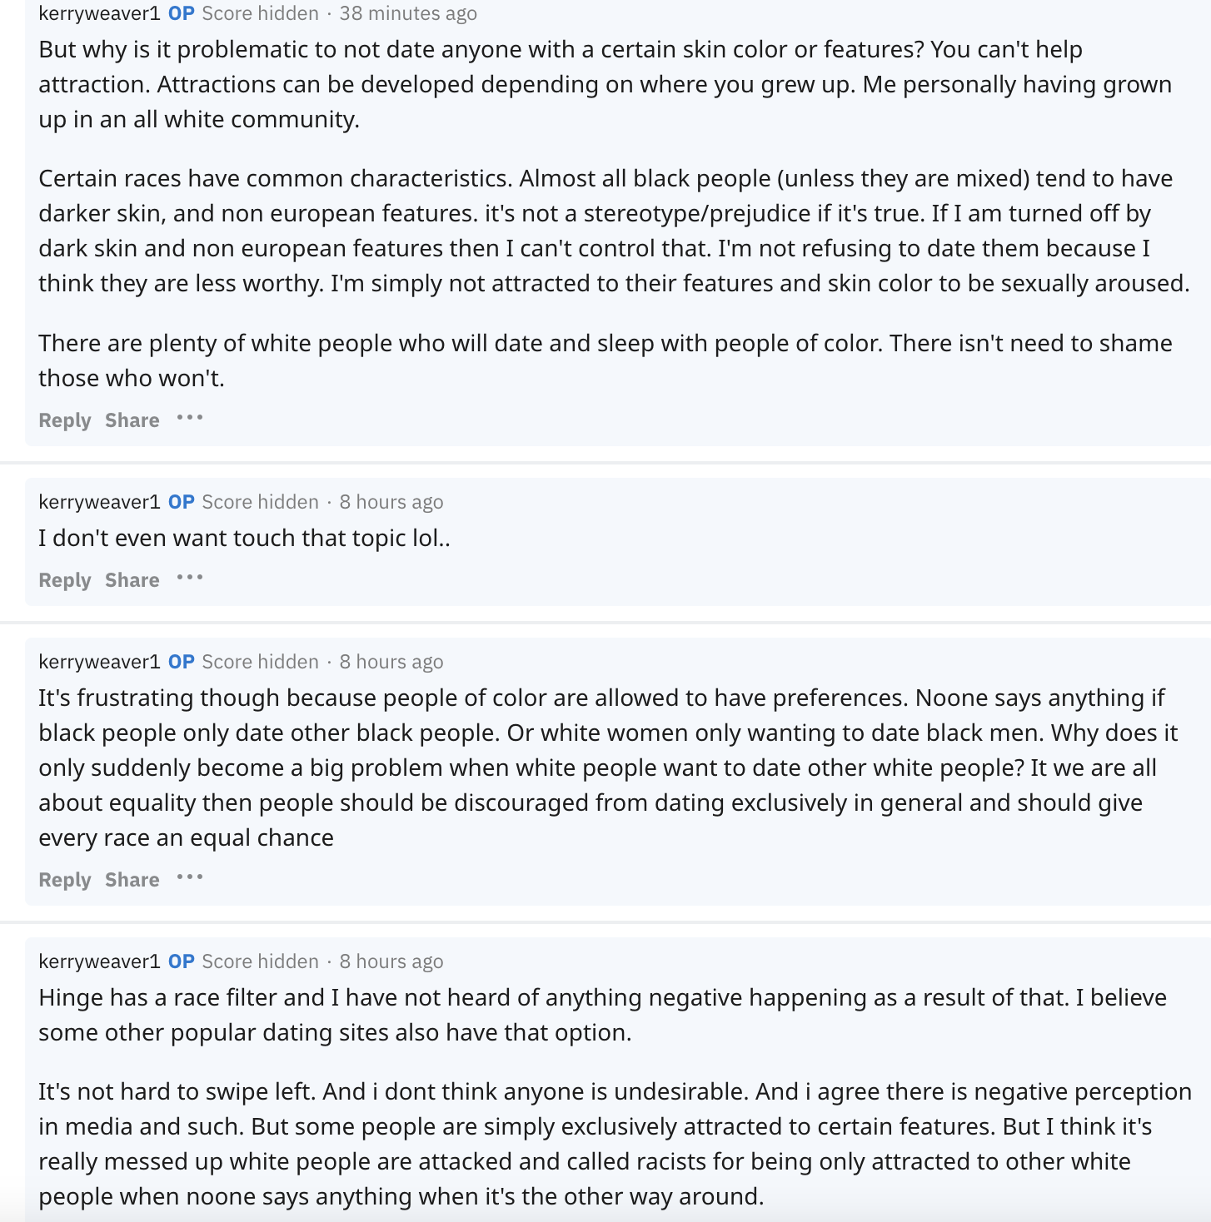1211x1222 pixels.
Task: Click the OP badge on first comment
Action: pyautogui.click(x=182, y=13)
